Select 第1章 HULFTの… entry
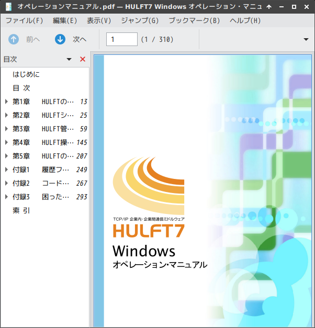The image size is (315, 328). coord(45,101)
